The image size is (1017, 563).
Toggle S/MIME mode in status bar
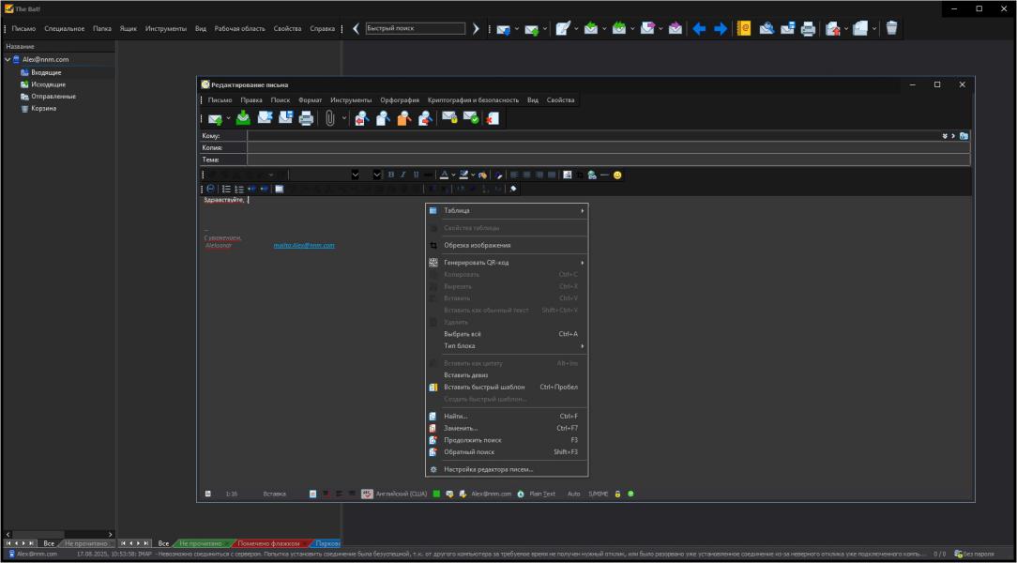tap(599, 494)
